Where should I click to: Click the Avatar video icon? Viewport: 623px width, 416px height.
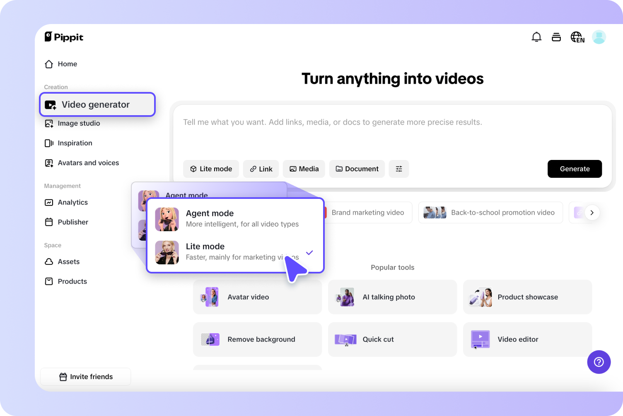210,297
